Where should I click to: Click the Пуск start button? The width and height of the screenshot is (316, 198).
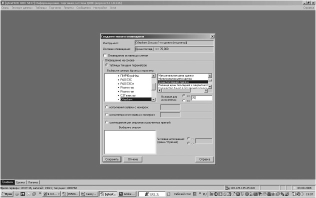(x=7, y=194)
